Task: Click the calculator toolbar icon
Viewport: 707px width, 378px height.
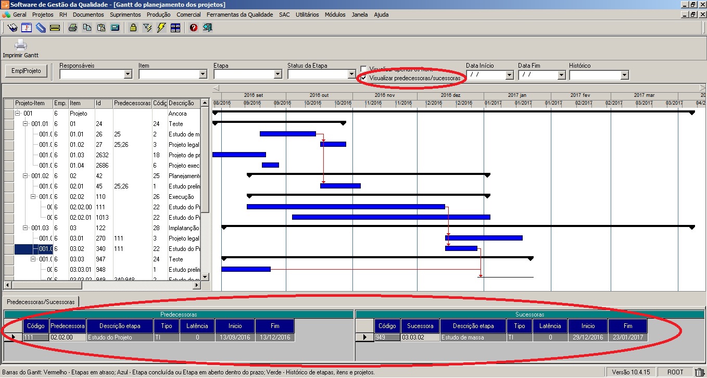Action: [115, 28]
